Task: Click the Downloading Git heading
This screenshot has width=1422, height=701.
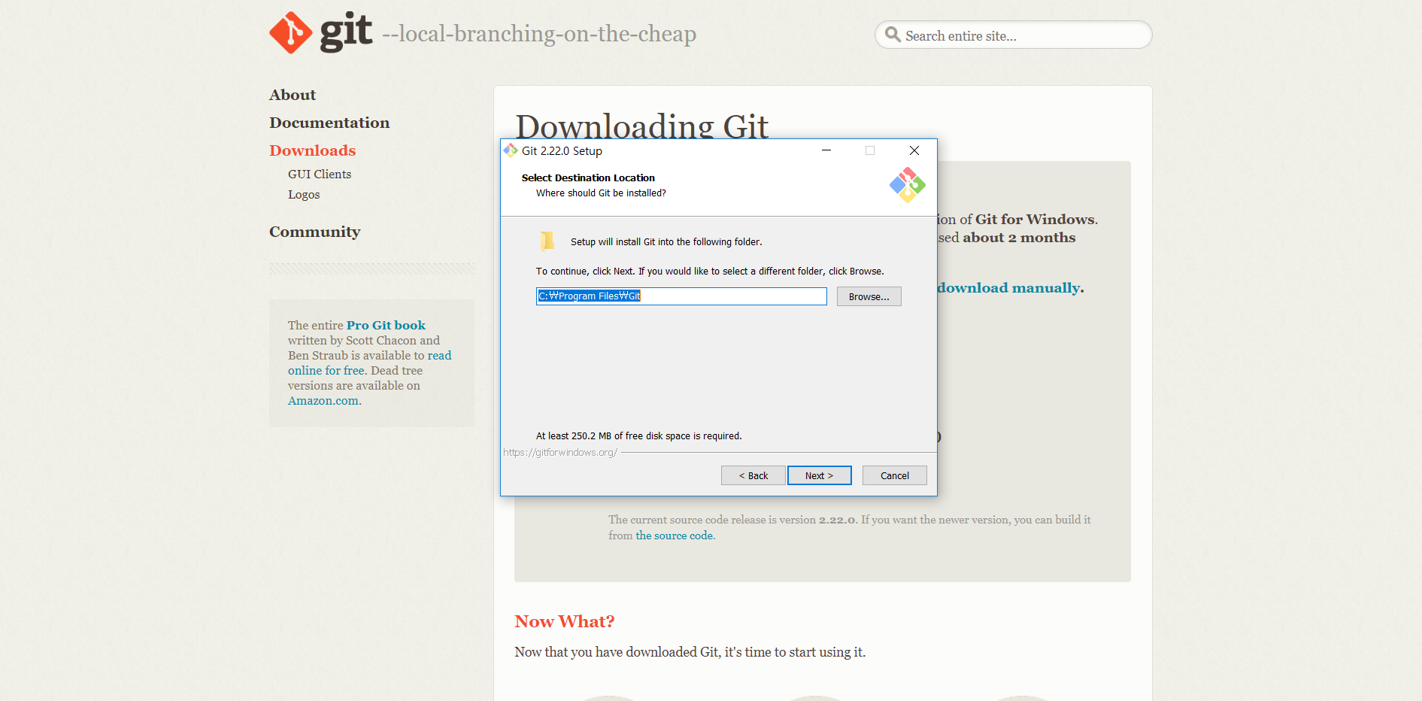Action: pos(641,126)
